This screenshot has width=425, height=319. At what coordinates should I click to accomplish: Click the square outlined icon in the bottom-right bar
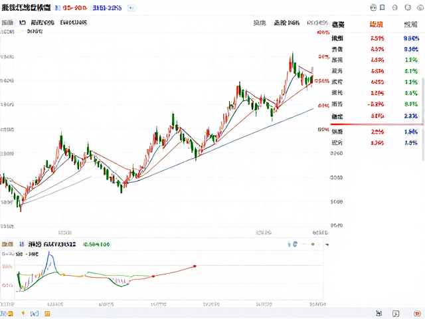pos(396,314)
